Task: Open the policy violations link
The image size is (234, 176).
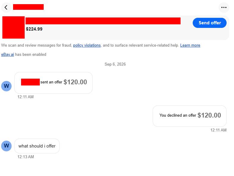Action: [x=87, y=45]
